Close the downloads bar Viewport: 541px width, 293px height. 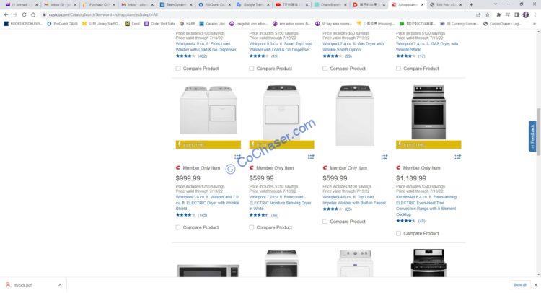coord(535,285)
